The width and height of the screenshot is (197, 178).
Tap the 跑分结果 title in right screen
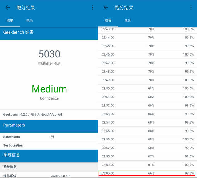coord(124,7)
